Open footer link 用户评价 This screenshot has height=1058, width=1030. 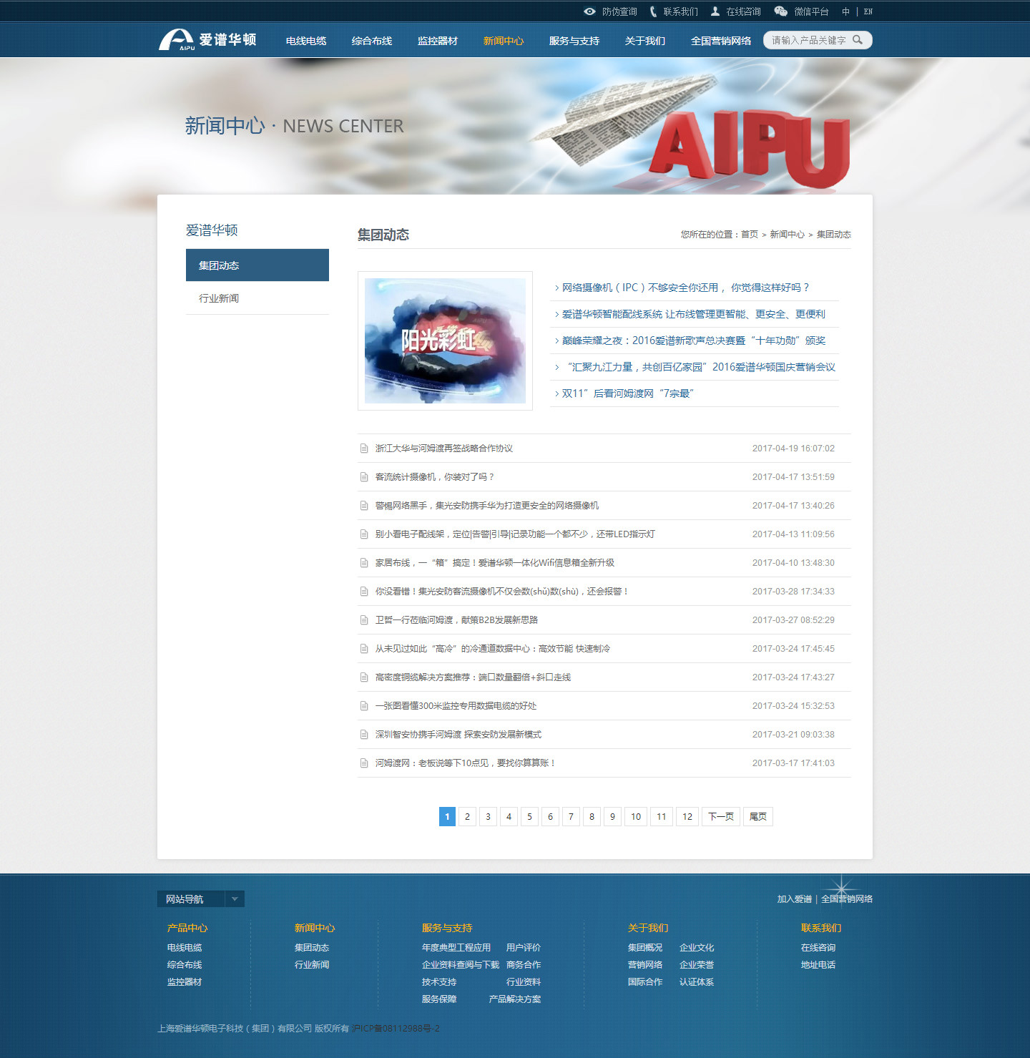(524, 948)
